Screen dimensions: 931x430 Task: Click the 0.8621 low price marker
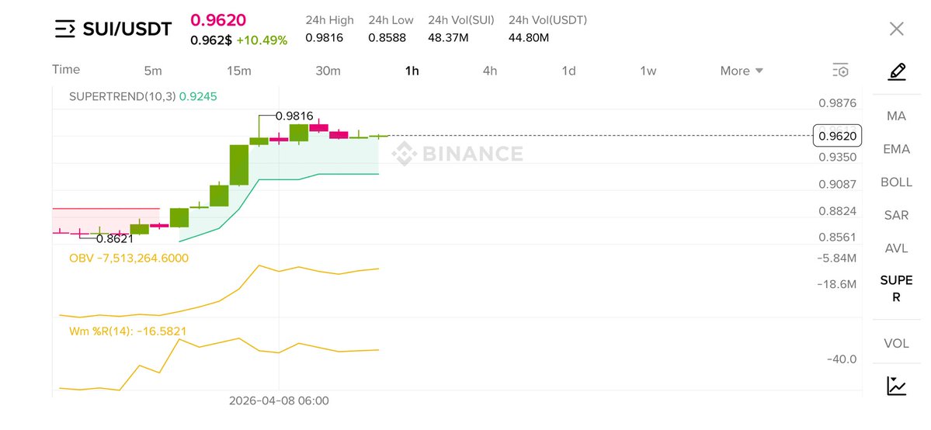[115, 239]
